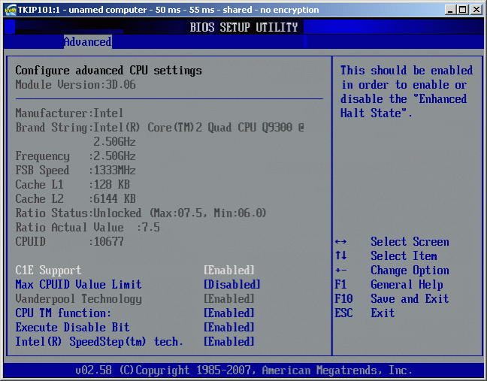Click the Select Screen help text
Screen dimensions: 487x381
tap(410, 241)
